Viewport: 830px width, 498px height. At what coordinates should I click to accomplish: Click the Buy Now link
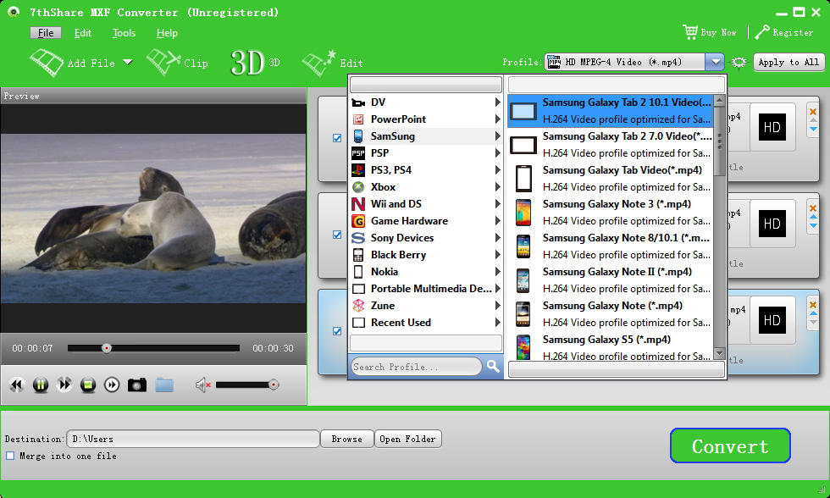[x=719, y=32]
